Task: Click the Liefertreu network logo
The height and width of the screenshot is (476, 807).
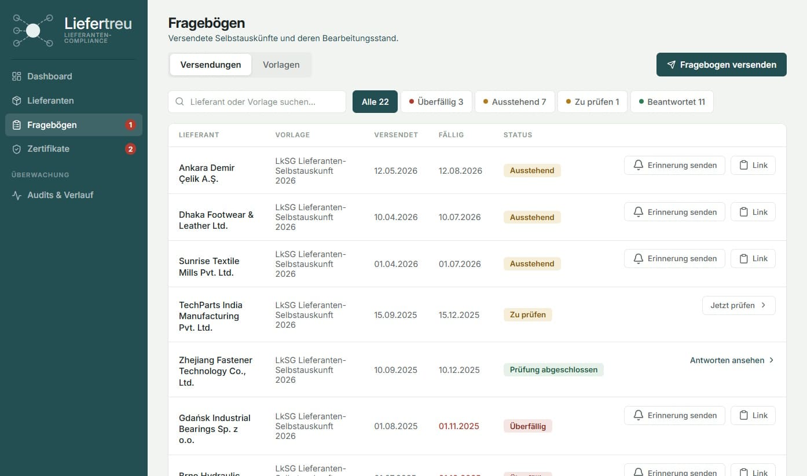Action: tap(33, 31)
